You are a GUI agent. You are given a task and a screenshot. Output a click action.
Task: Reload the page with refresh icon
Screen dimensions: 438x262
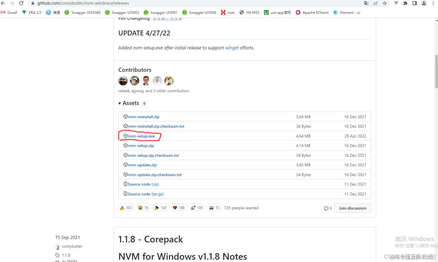[x=21, y=3]
